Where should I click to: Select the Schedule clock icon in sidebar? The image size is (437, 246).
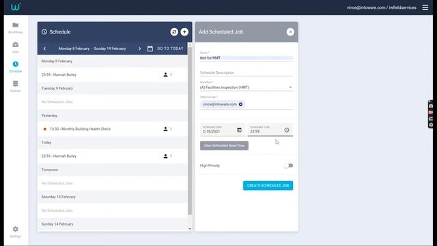(15, 64)
